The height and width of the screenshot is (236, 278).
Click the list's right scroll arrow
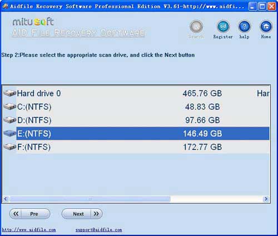point(266,199)
